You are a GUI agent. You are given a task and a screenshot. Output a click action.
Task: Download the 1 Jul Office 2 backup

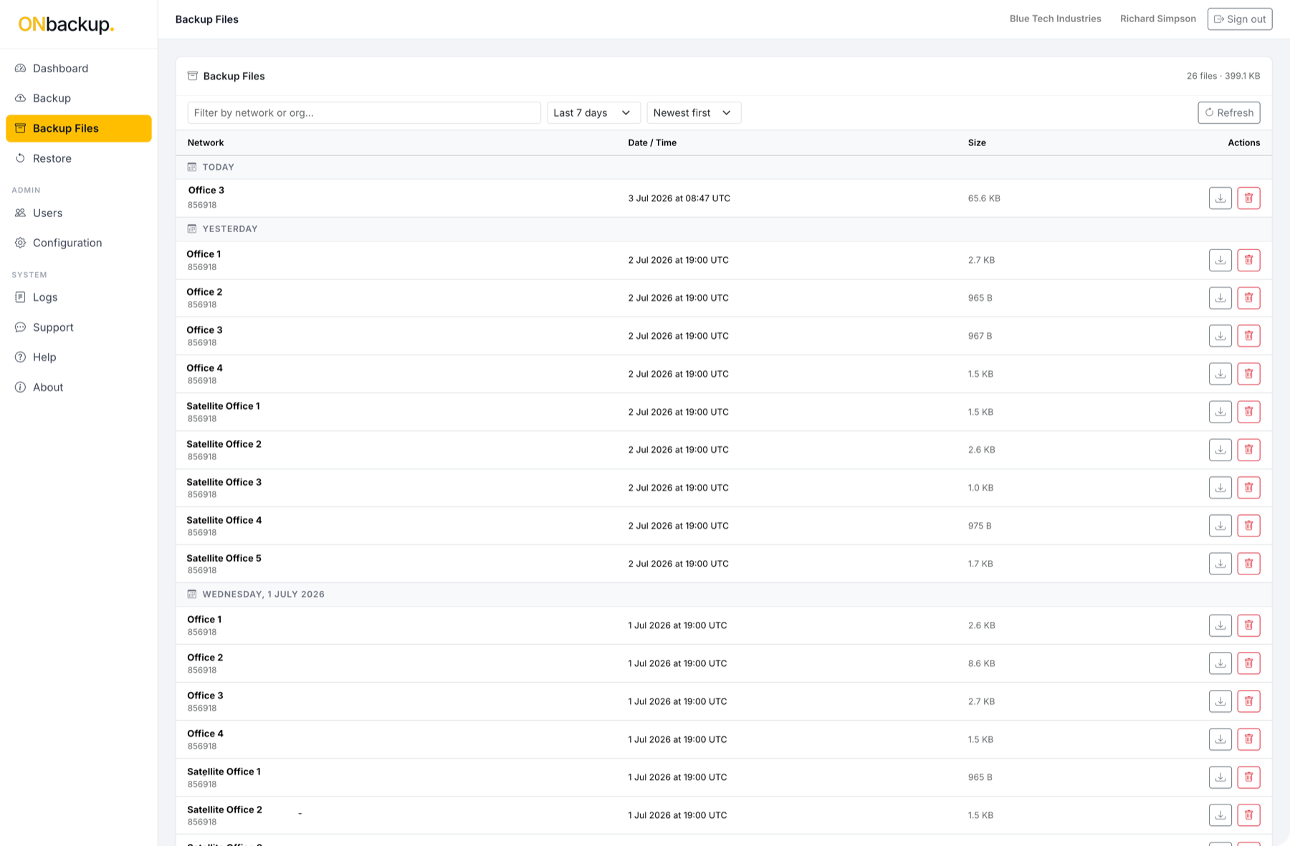tap(1220, 663)
